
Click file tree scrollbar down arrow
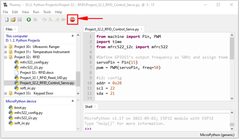pos(78,93)
